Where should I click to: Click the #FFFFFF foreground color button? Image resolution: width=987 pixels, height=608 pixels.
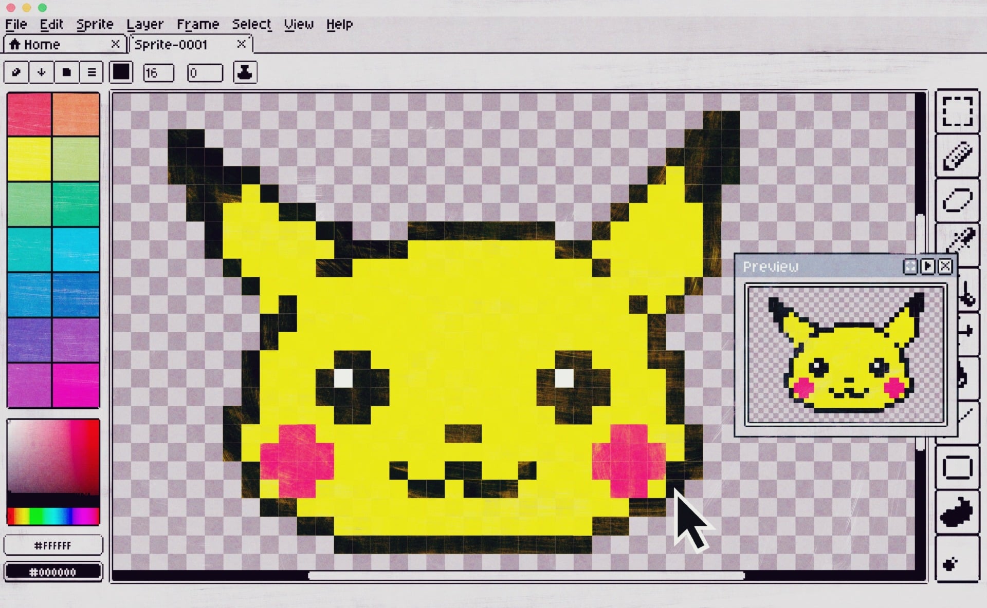pos(53,545)
